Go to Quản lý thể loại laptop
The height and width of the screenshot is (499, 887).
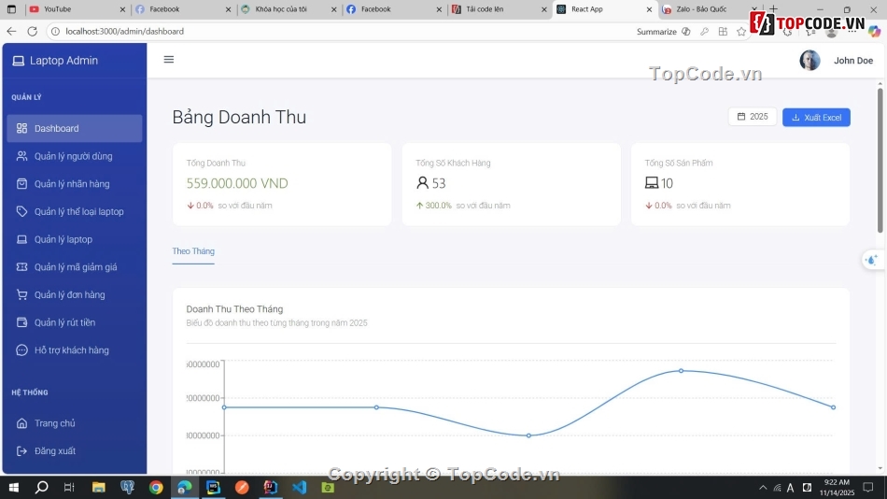pyautogui.click(x=78, y=212)
